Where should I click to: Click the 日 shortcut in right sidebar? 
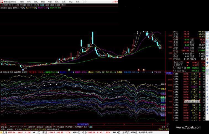[x=207, y=94]
